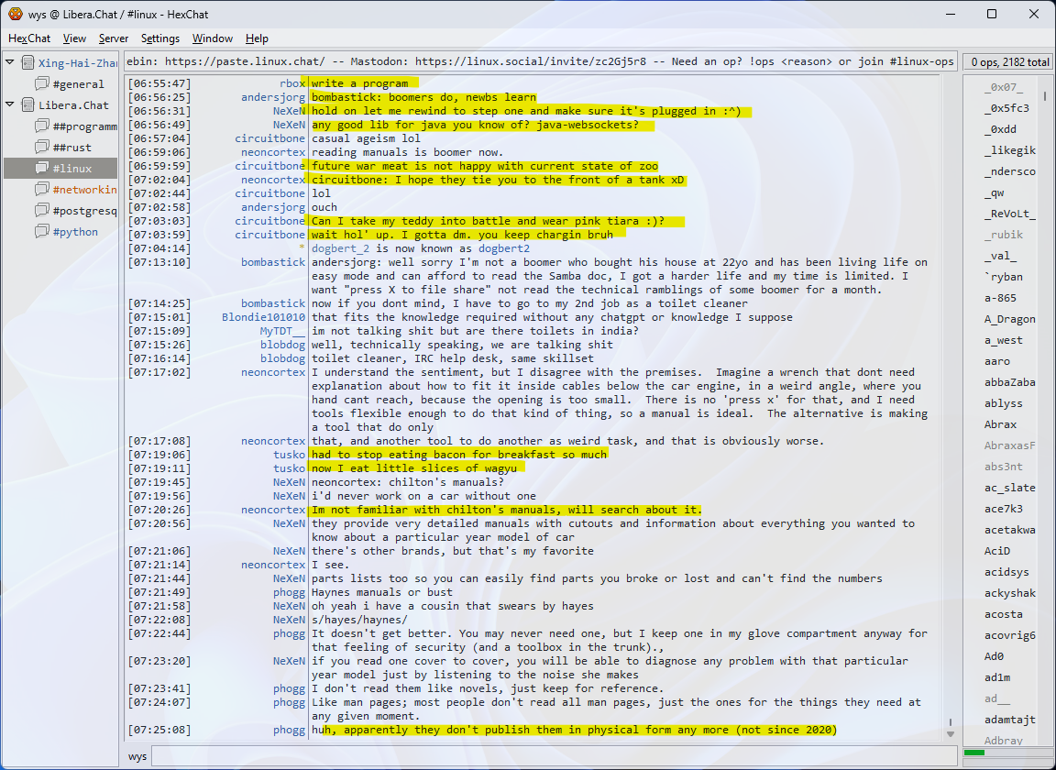Screen dimensions: 1056x770
Task: Open the Server menu
Action: [114, 38]
